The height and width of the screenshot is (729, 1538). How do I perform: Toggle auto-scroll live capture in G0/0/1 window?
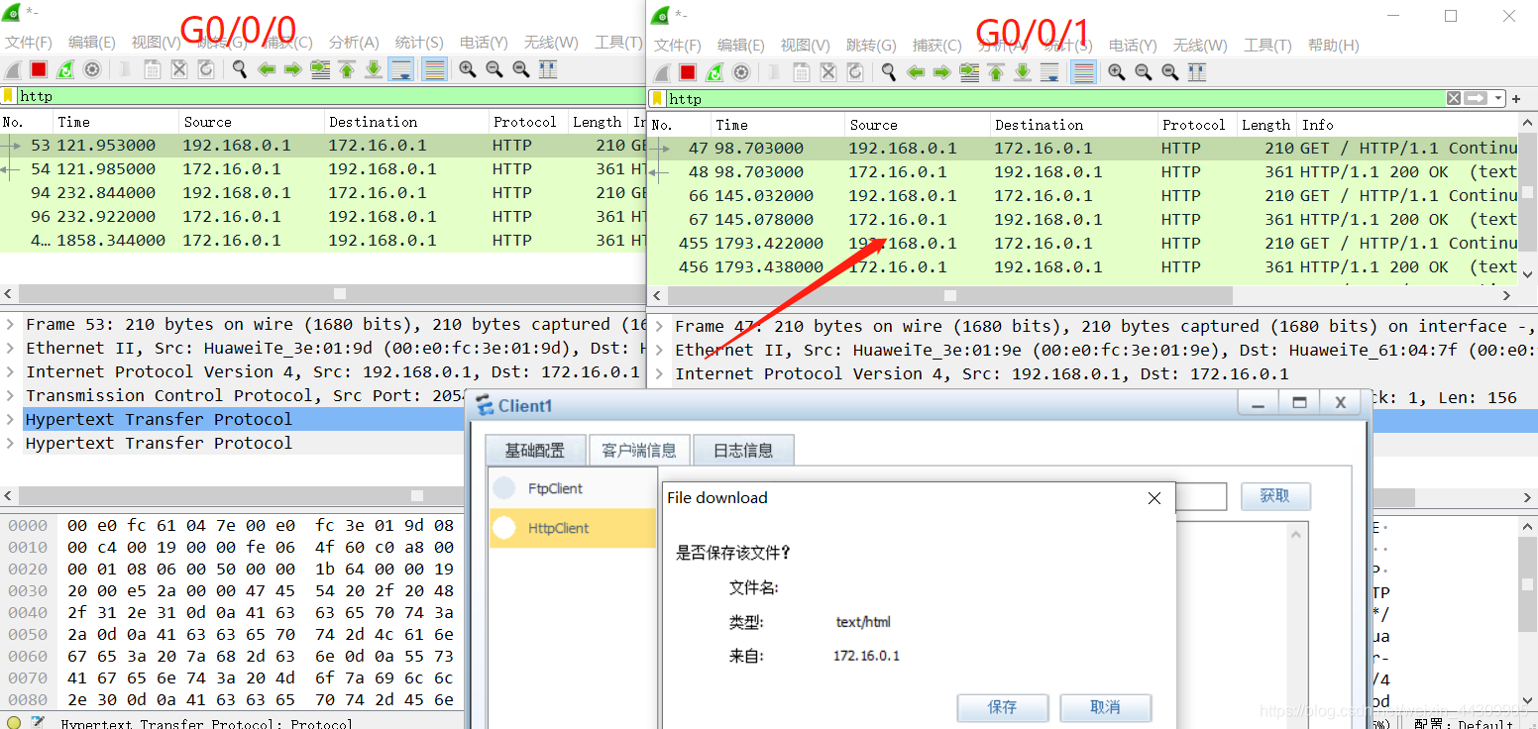1049,72
